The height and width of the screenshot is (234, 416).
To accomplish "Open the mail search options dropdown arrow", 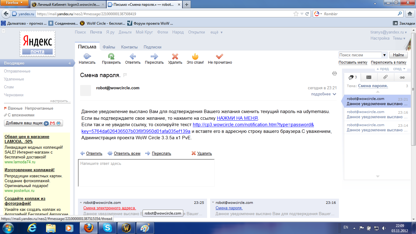I will [x=385, y=55].
